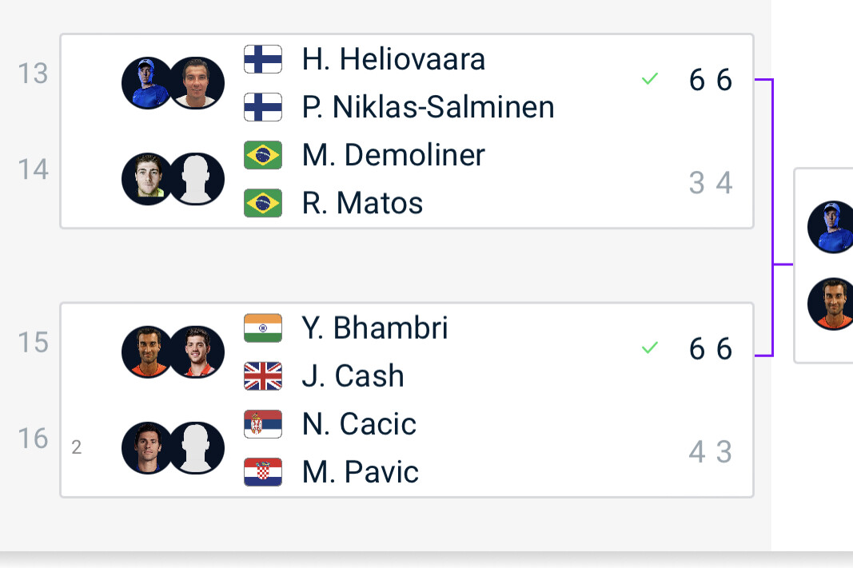
Task: Click the Croatia flag beside M. Pavic
Action: coord(263,472)
